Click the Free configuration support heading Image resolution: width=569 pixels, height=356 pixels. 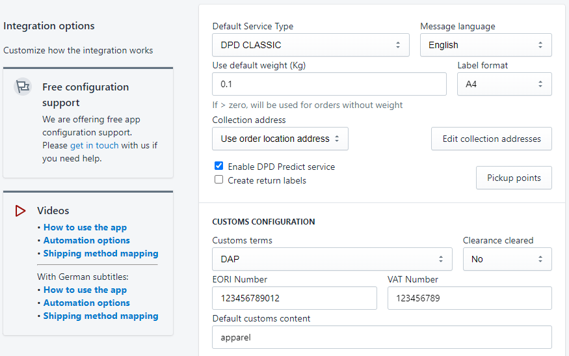[x=86, y=95]
